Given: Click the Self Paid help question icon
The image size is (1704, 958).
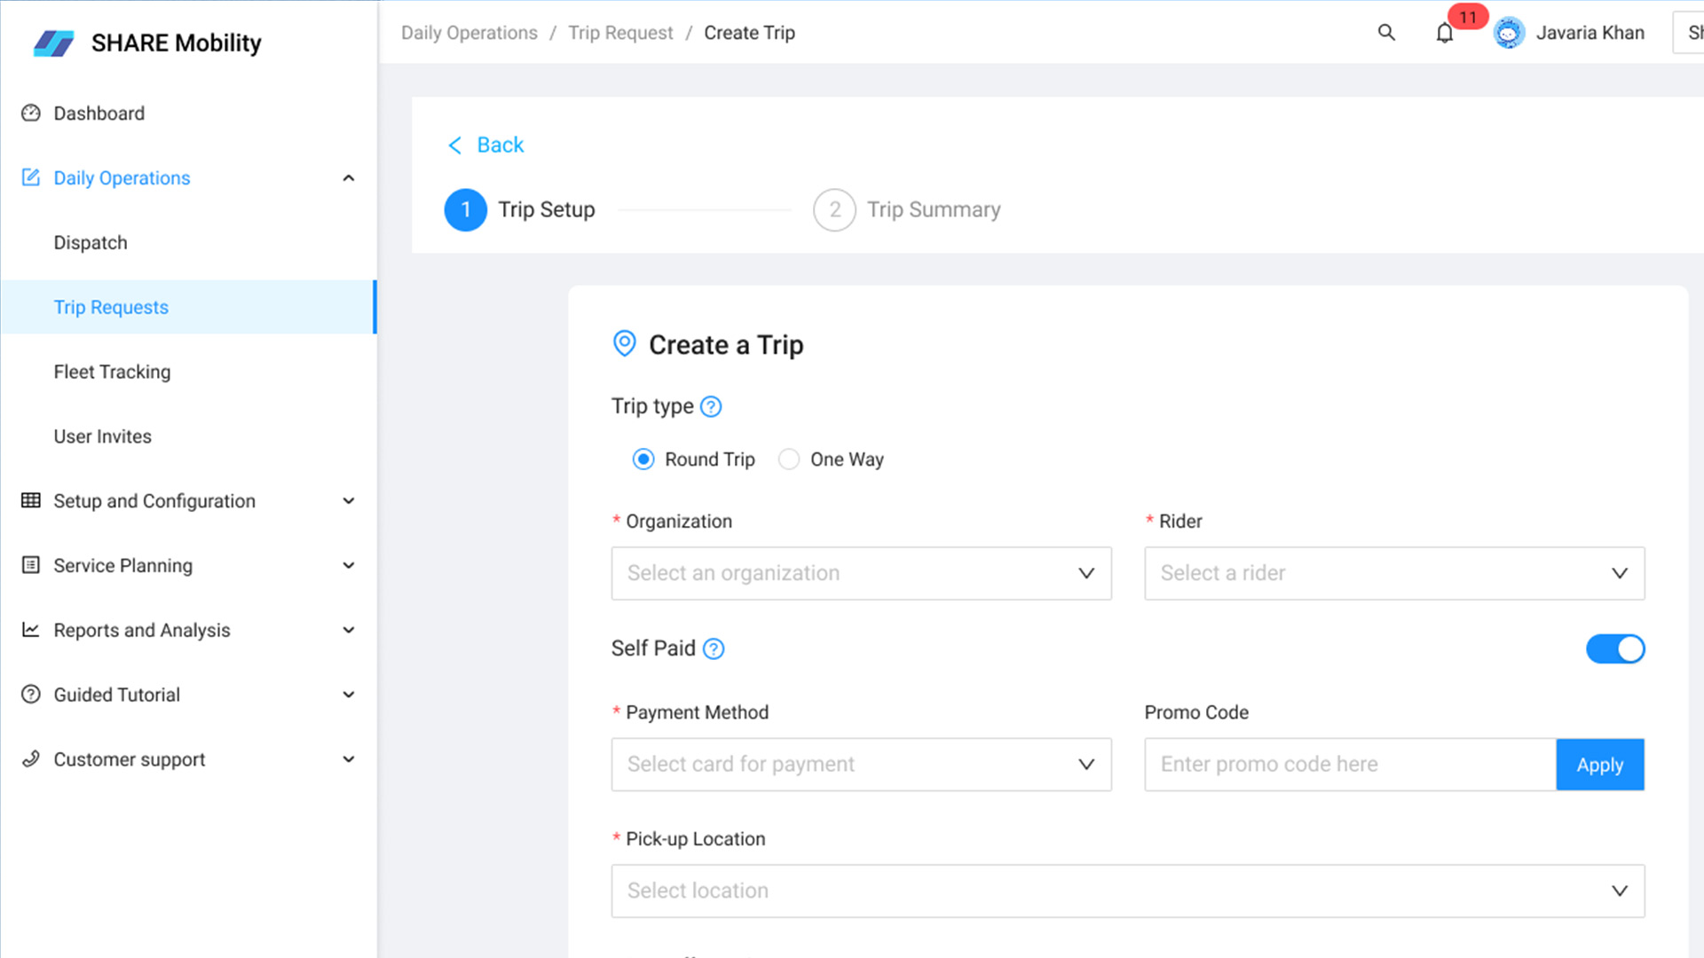Looking at the screenshot, I should 714,648.
